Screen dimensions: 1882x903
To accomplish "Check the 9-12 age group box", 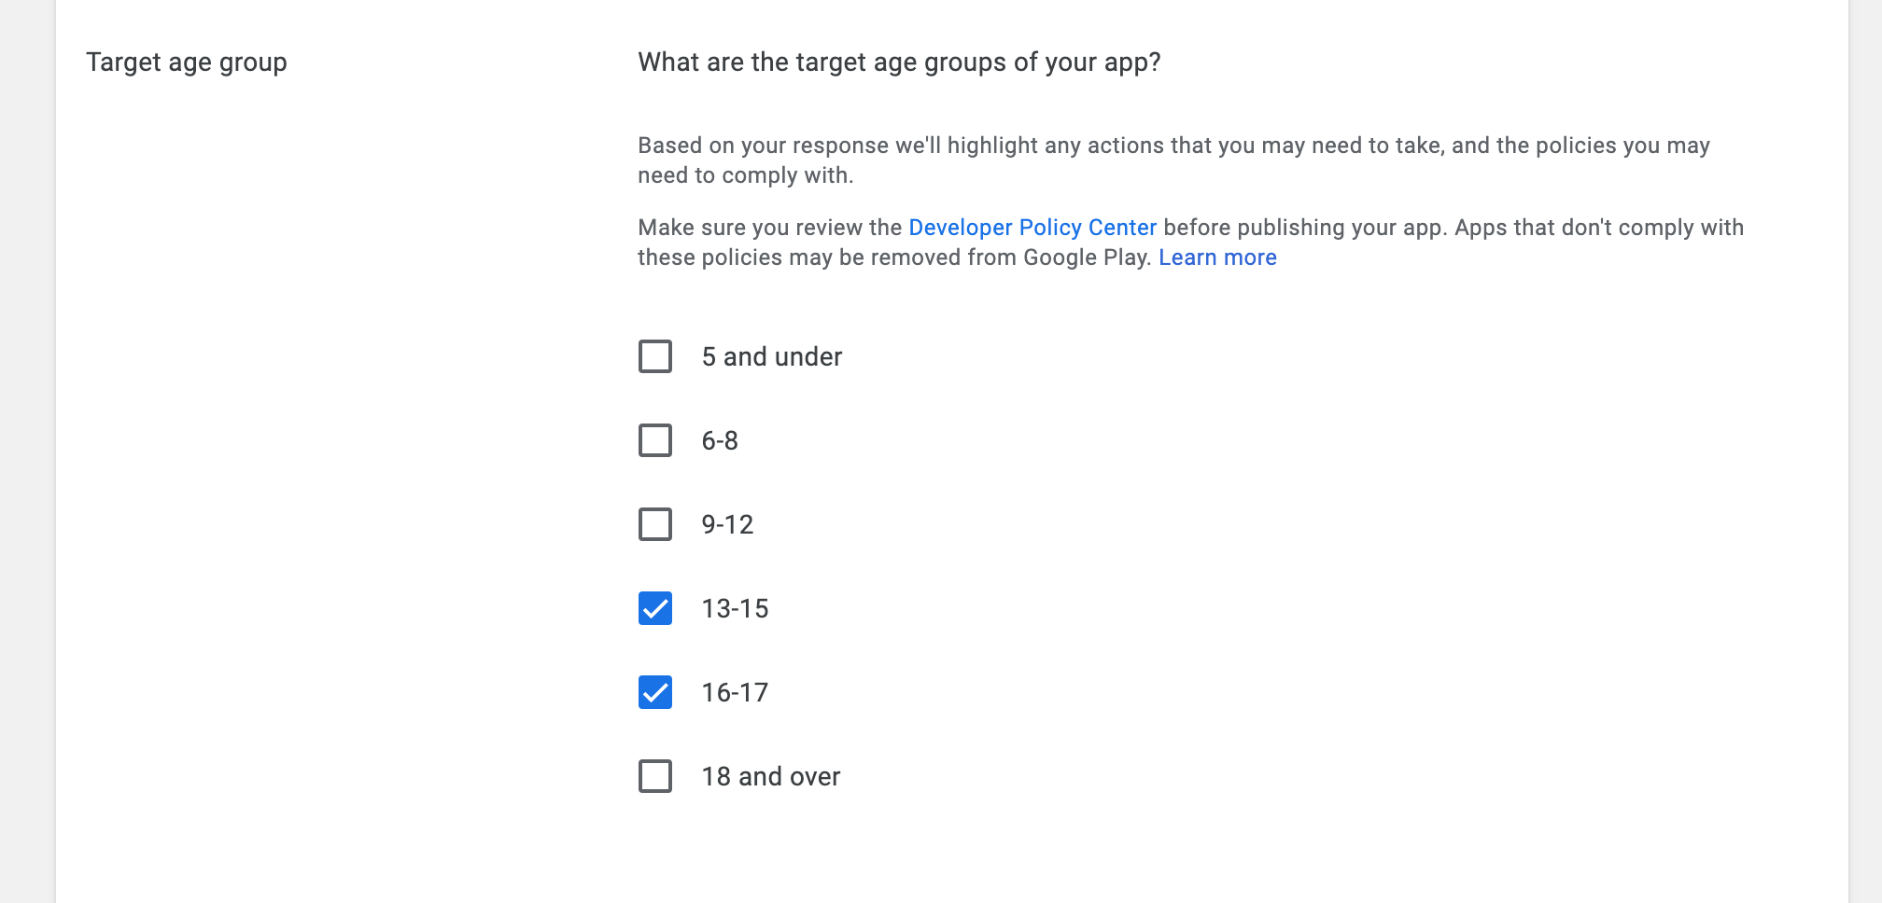I will pyautogui.click(x=655, y=524).
